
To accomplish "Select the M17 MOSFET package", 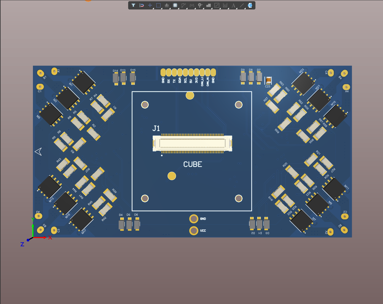I will point(82,220).
